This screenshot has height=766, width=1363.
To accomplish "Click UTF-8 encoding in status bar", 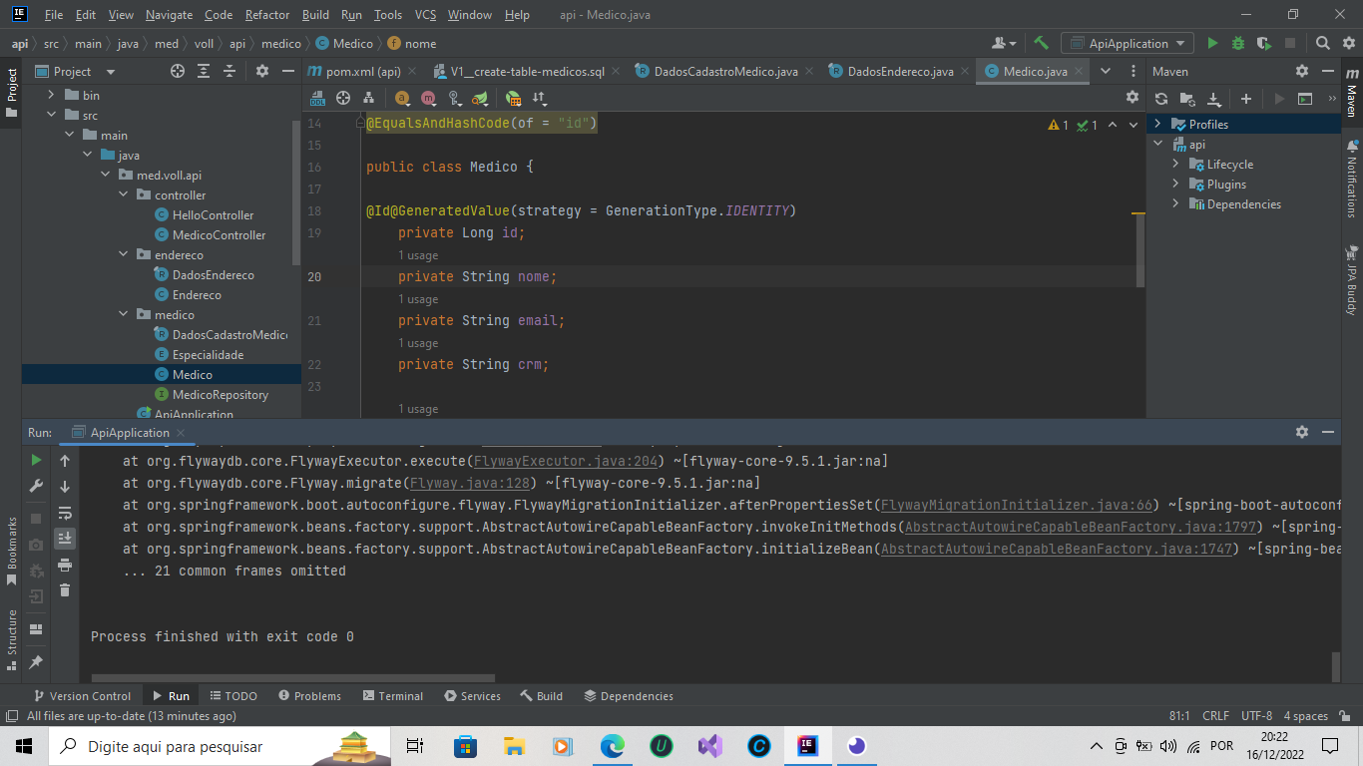I will pyautogui.click(x=1256, y=716).
